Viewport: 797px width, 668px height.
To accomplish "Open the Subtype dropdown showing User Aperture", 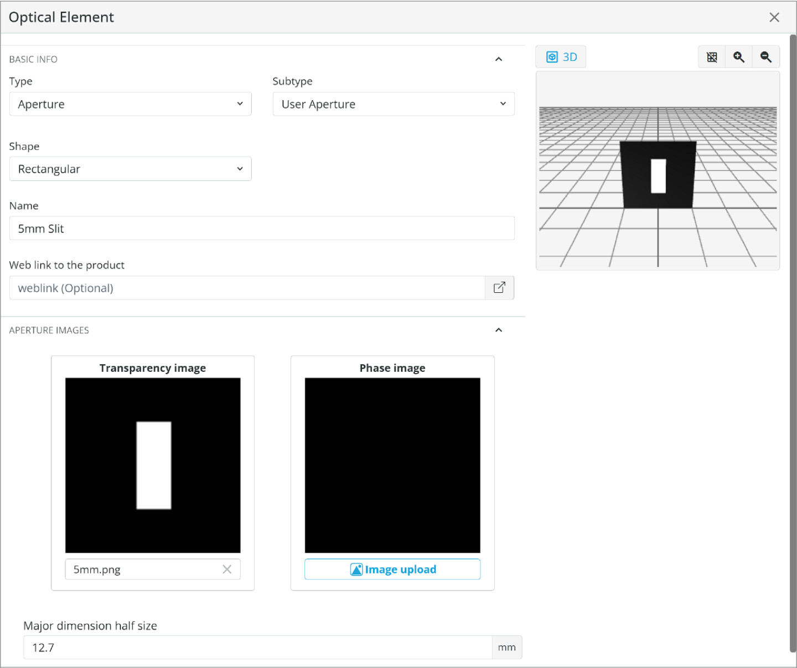I will (394, 104).
